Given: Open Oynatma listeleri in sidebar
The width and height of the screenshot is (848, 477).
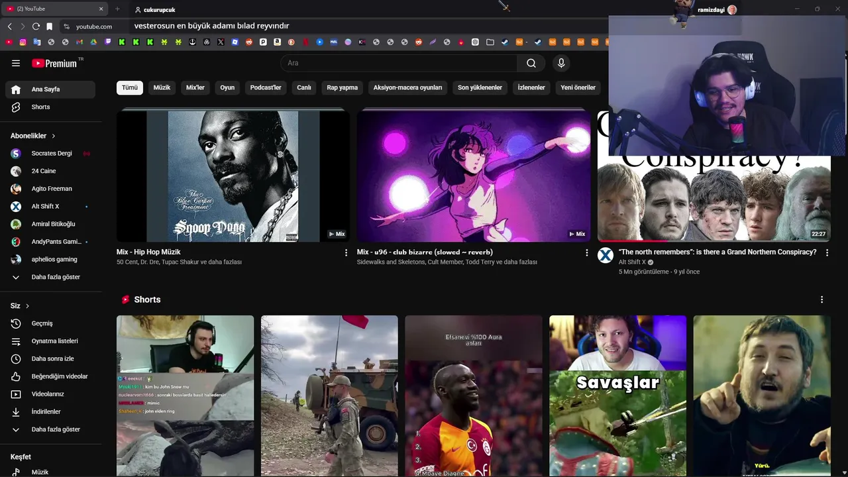Looking at the screenshot, I should (x=50, y=341).
